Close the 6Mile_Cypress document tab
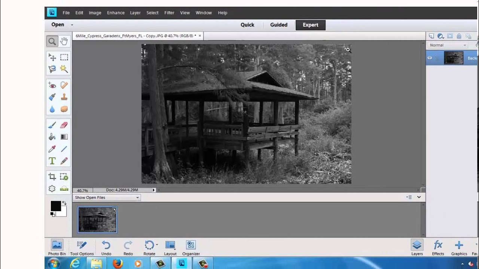The width and height of the screenshot is (479, 269). tap(200, 36)
